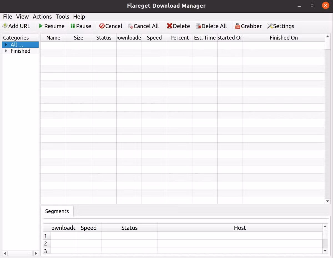
Task: Delete All downloads from toolbar
Action: [211, 26]
